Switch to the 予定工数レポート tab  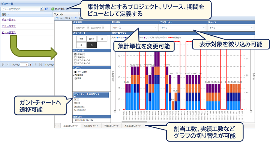tap(111, 126)
